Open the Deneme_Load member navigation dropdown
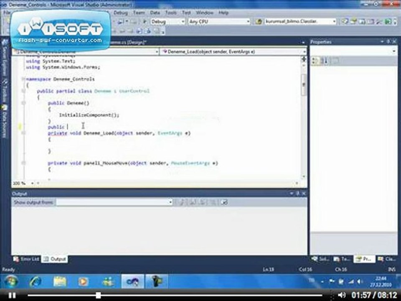Screen dimensions: 401x301 click(x=233, y=52)
